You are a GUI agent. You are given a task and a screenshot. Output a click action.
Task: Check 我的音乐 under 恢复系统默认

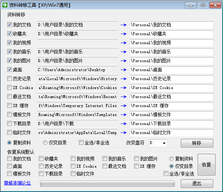tap(105, 159)
